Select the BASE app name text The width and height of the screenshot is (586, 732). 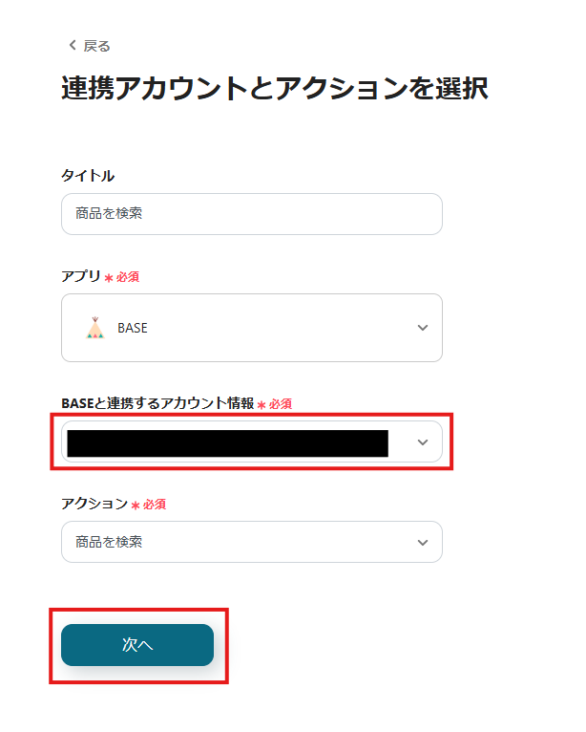(x=133, y=328)
